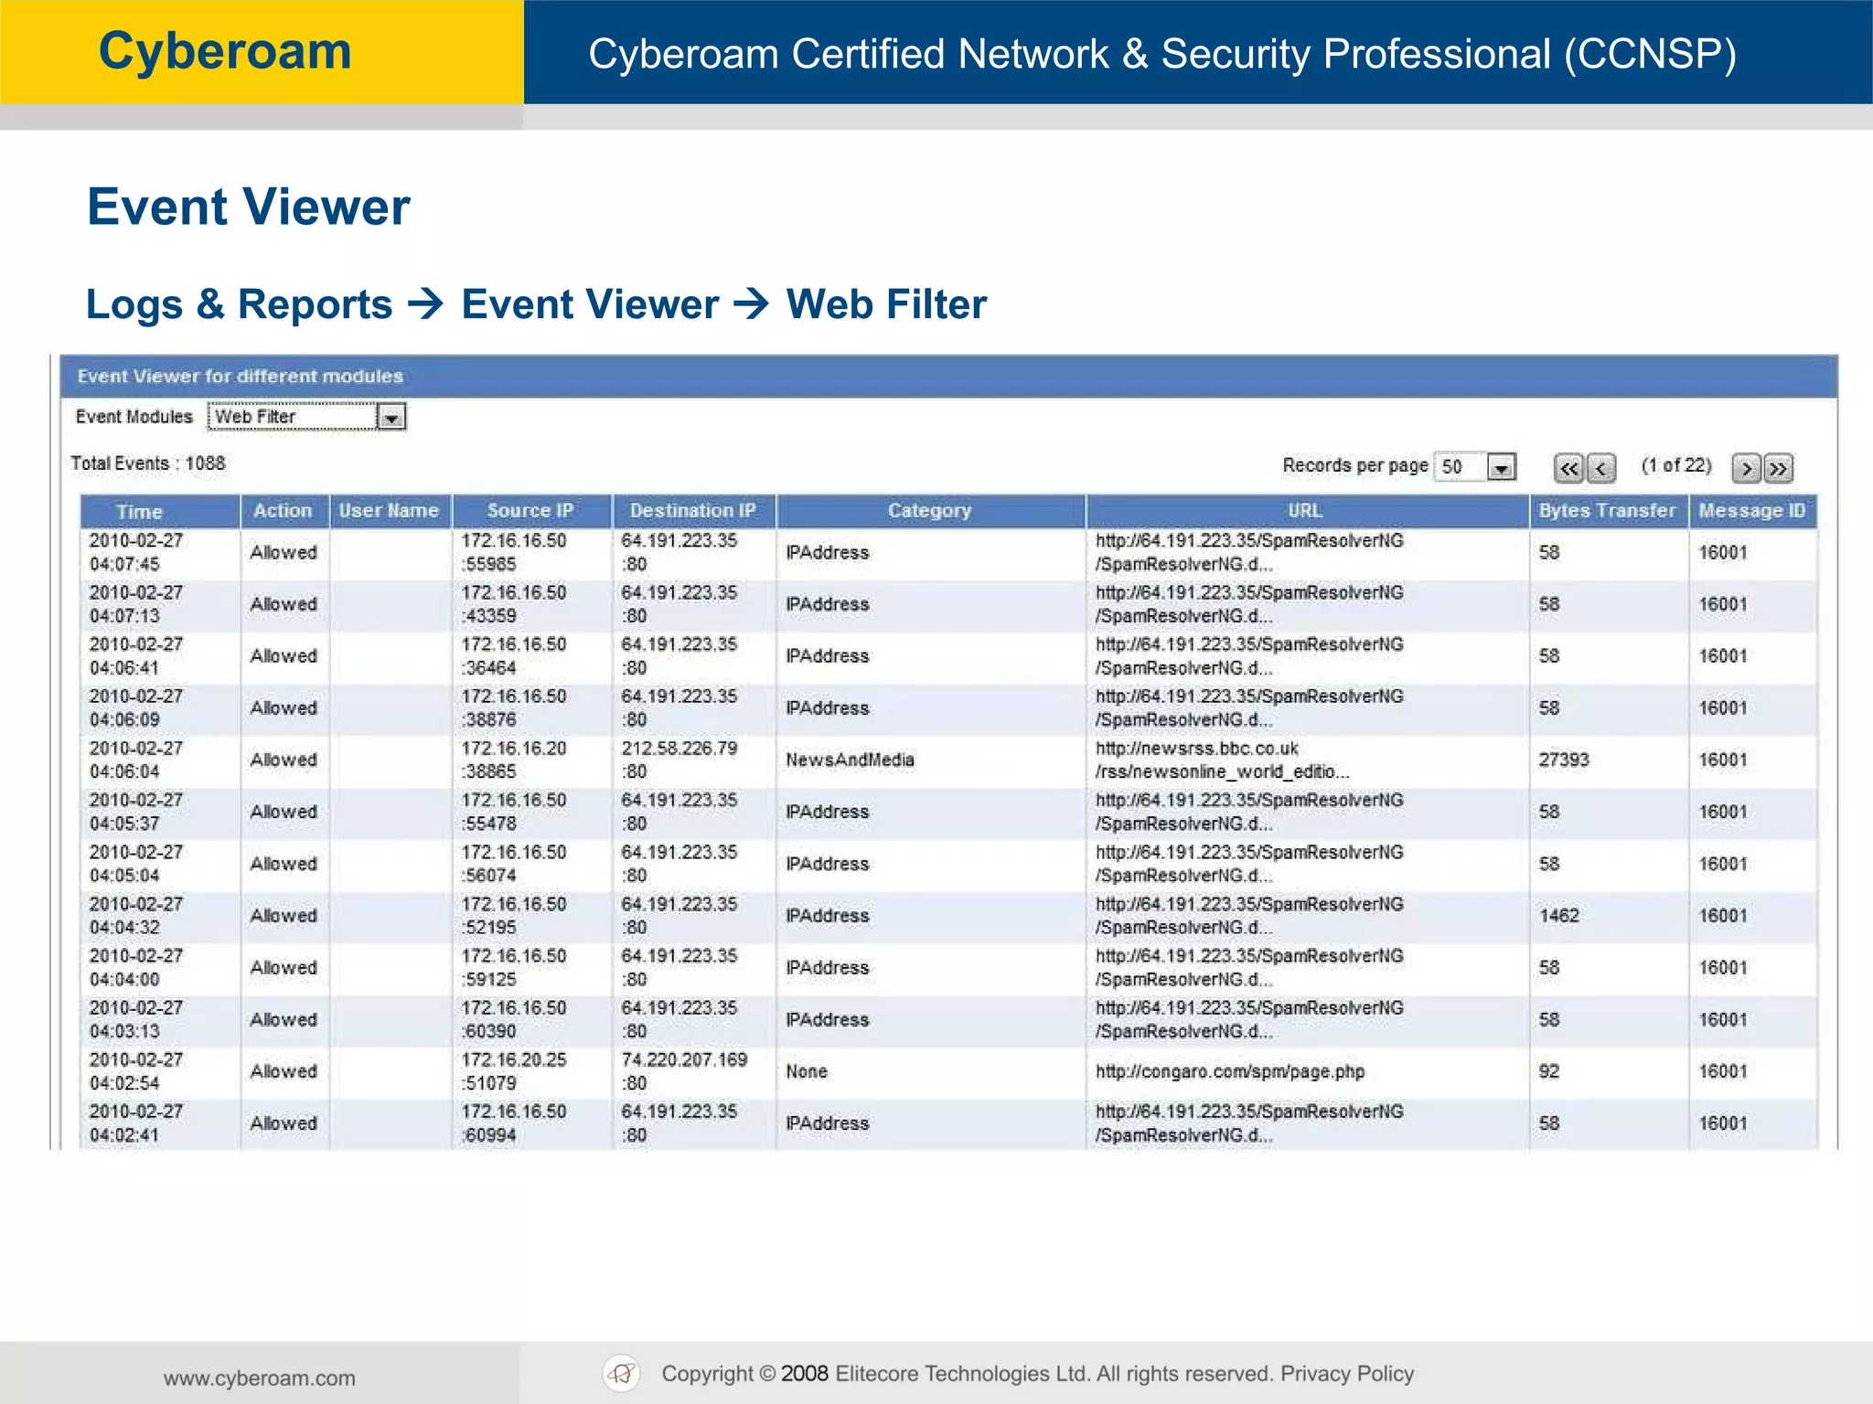Click the Source IP column header

click(531, 511)
